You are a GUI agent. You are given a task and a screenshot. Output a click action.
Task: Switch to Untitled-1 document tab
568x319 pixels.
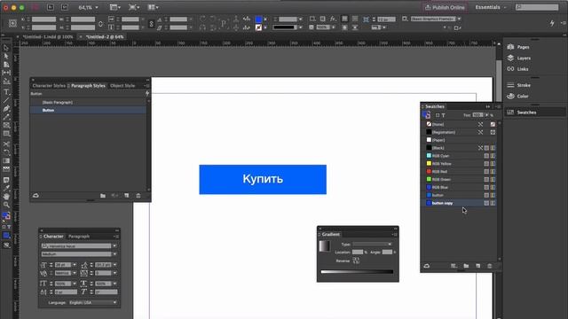[x=48, y=37]
